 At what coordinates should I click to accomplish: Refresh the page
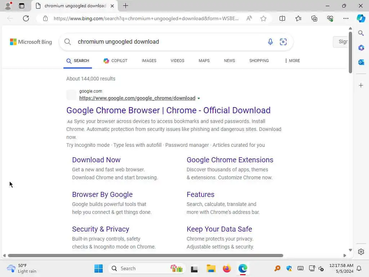point(26,18)
